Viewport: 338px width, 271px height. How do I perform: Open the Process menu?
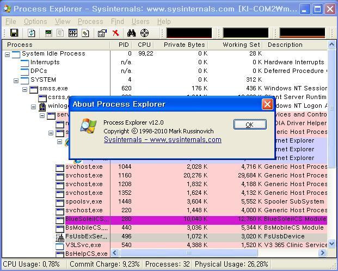tap(90, 22)
